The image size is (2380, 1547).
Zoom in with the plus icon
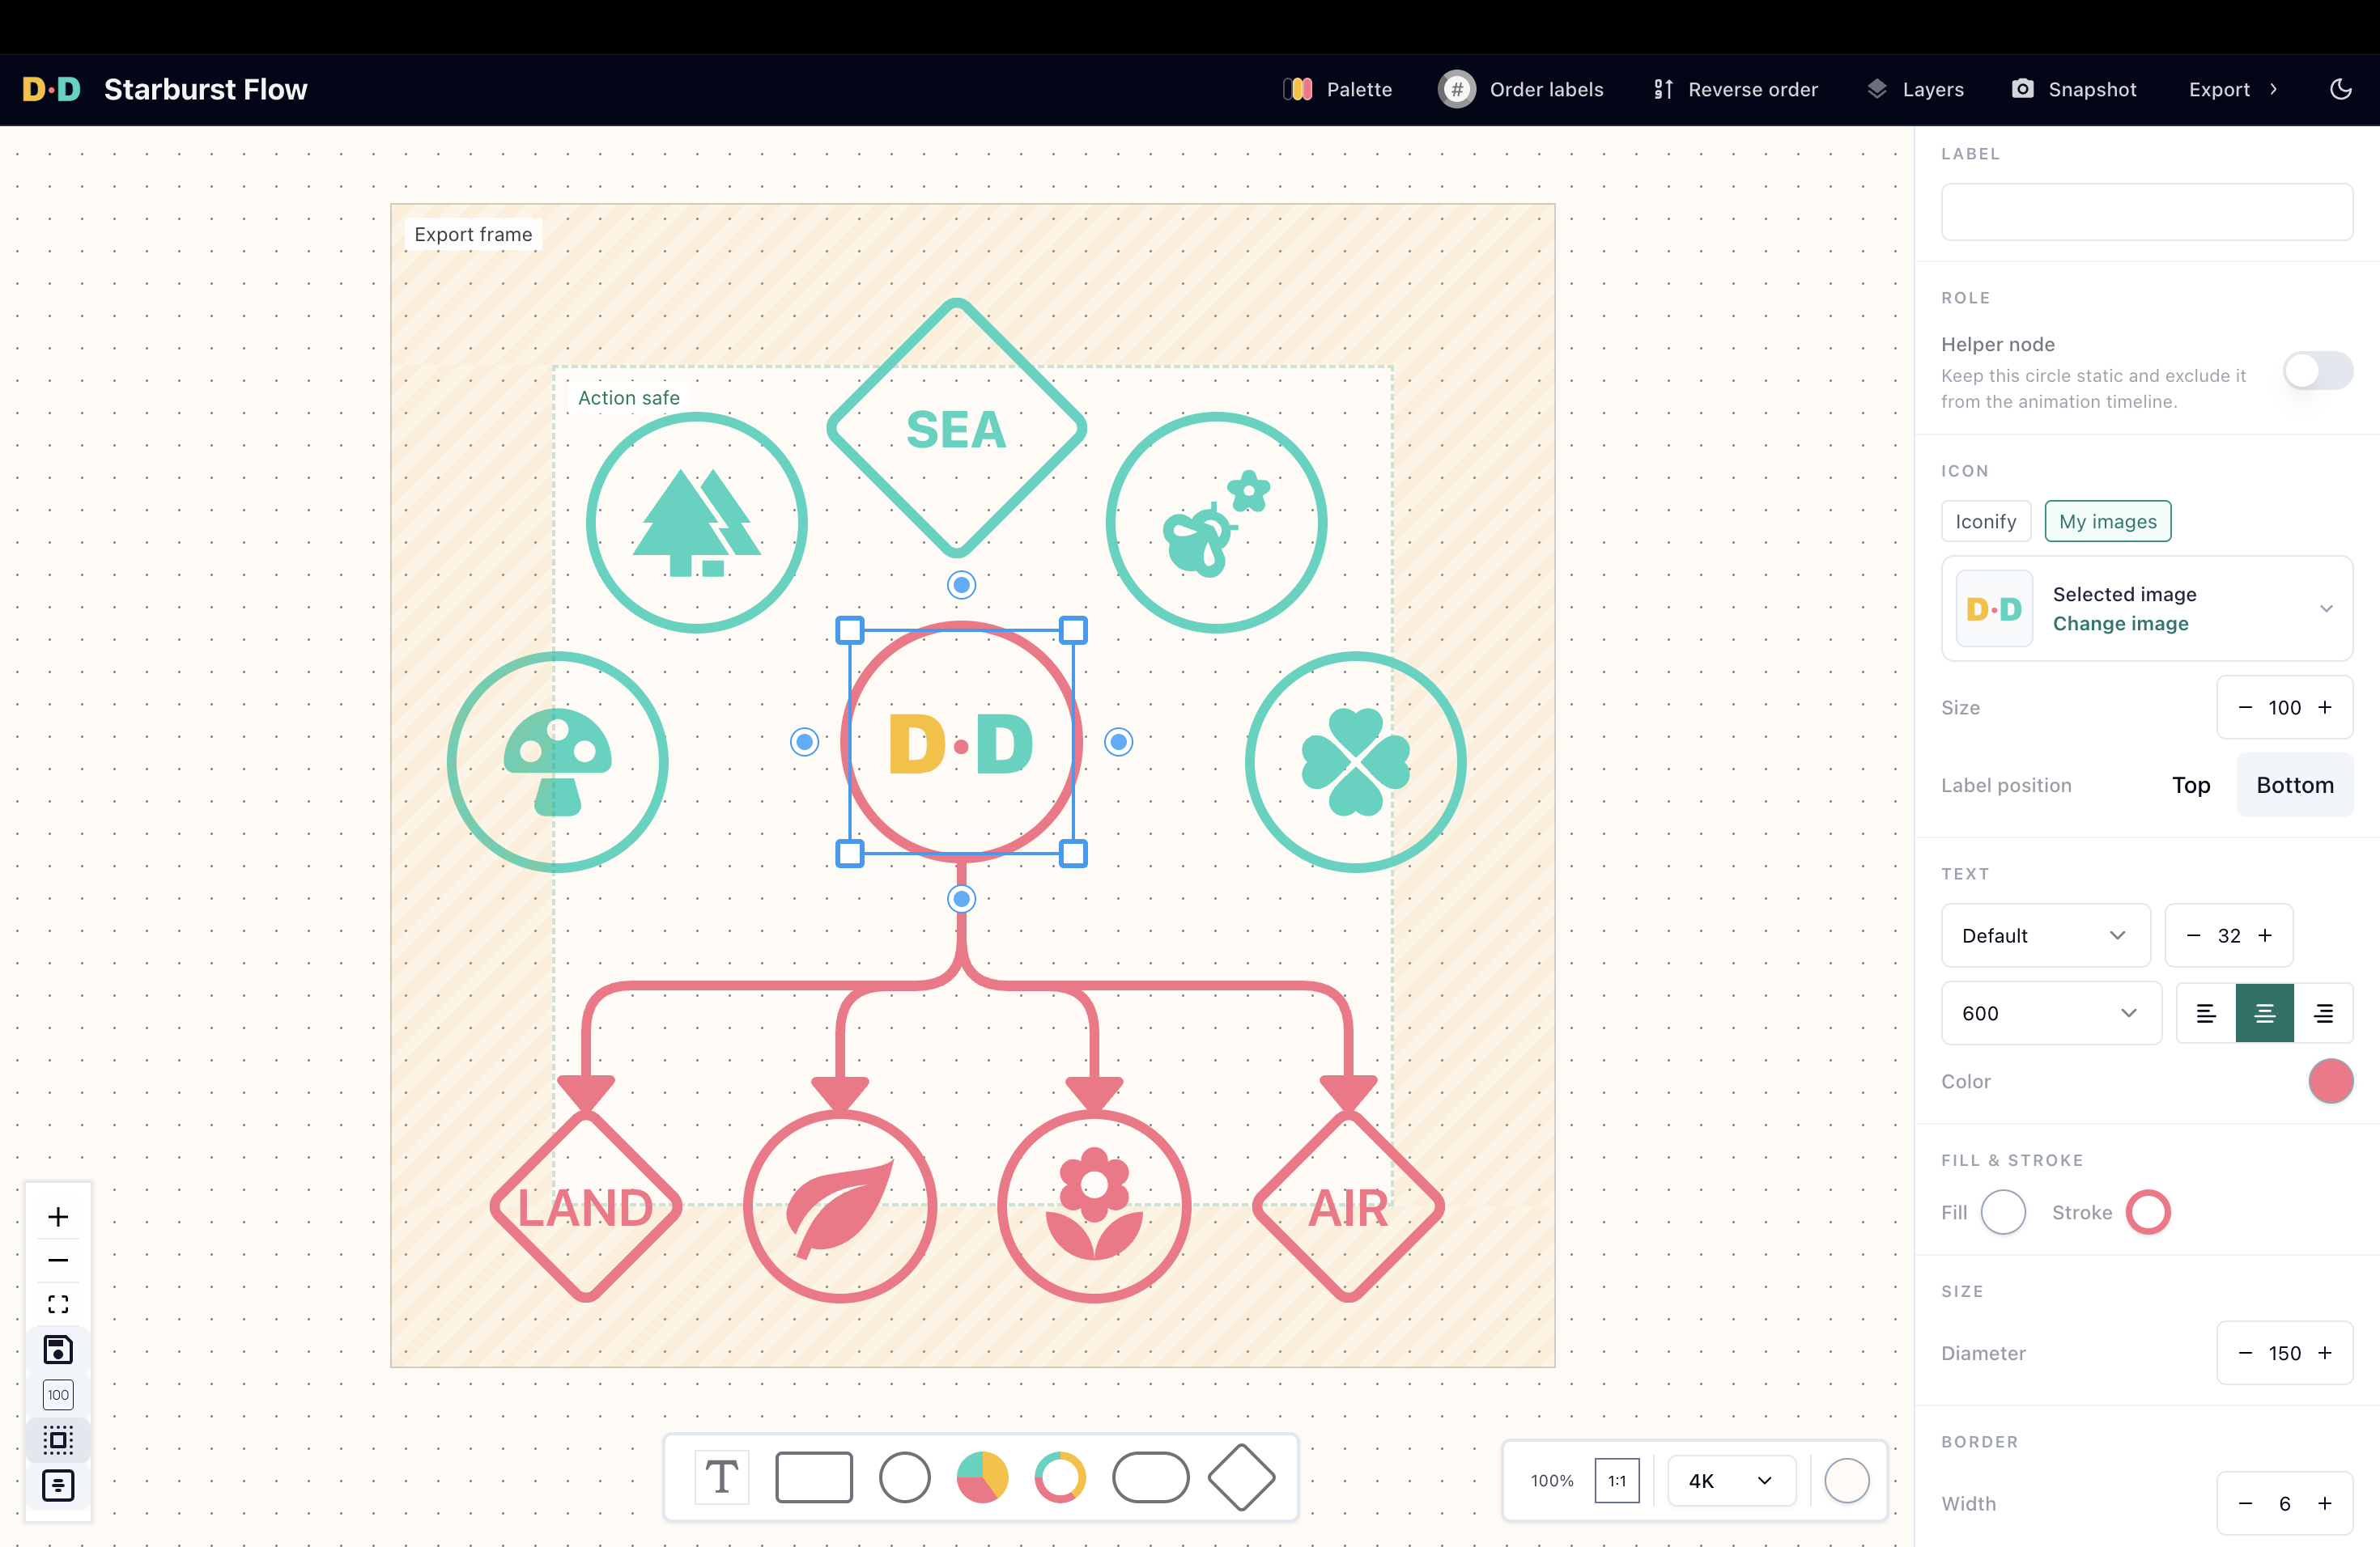pyautogui.click(x=58, y=1216)
